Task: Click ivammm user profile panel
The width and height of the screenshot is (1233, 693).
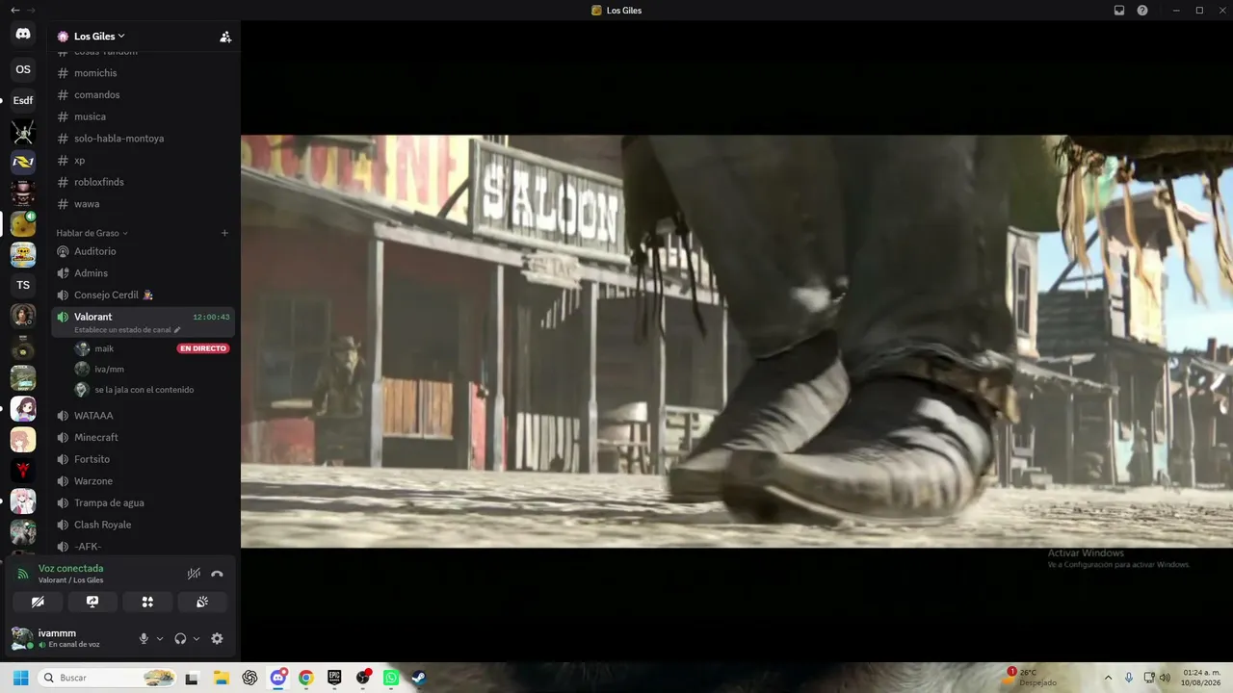Action: click(69, 638)
